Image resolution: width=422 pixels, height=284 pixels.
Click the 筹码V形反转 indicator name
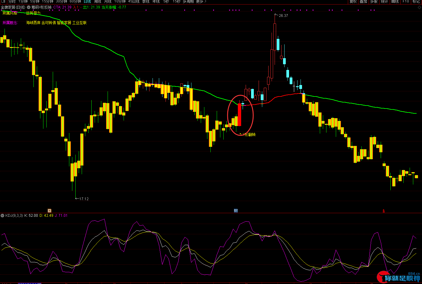[x=42, y=7]
